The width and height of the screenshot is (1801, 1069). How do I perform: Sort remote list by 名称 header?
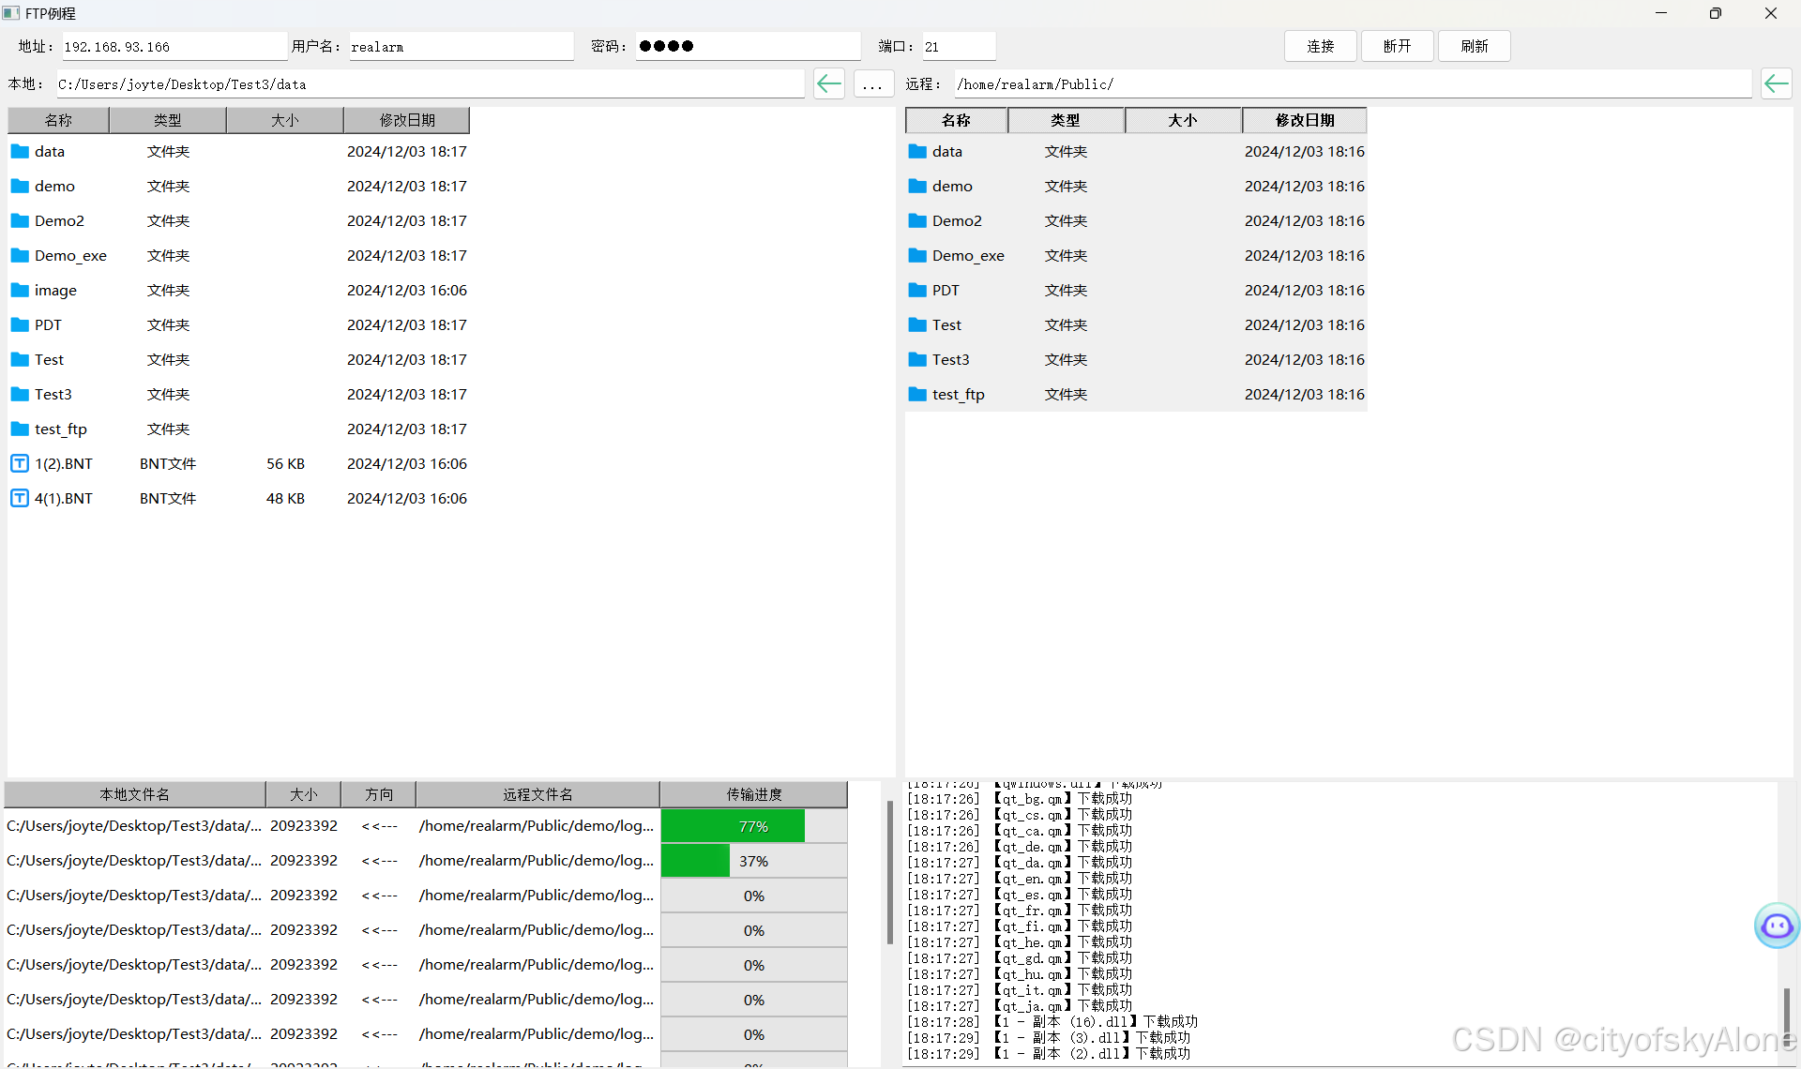[x=956, y=120]
